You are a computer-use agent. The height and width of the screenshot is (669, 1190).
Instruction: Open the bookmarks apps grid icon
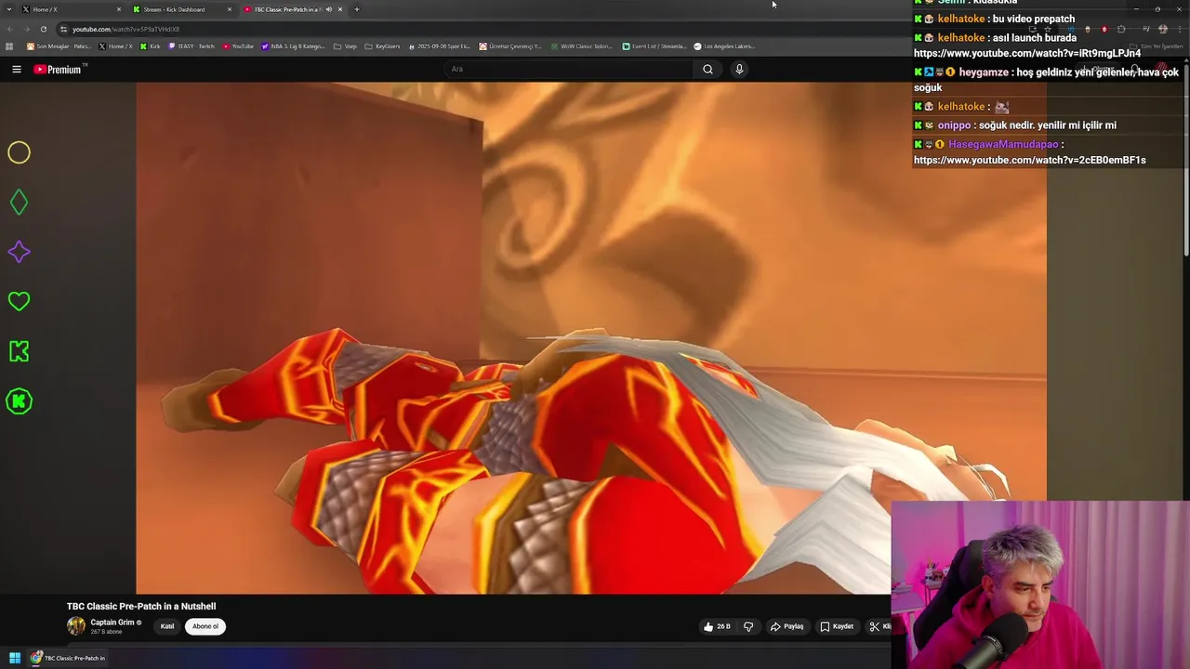pyautogui.click(x=9, y=46)
